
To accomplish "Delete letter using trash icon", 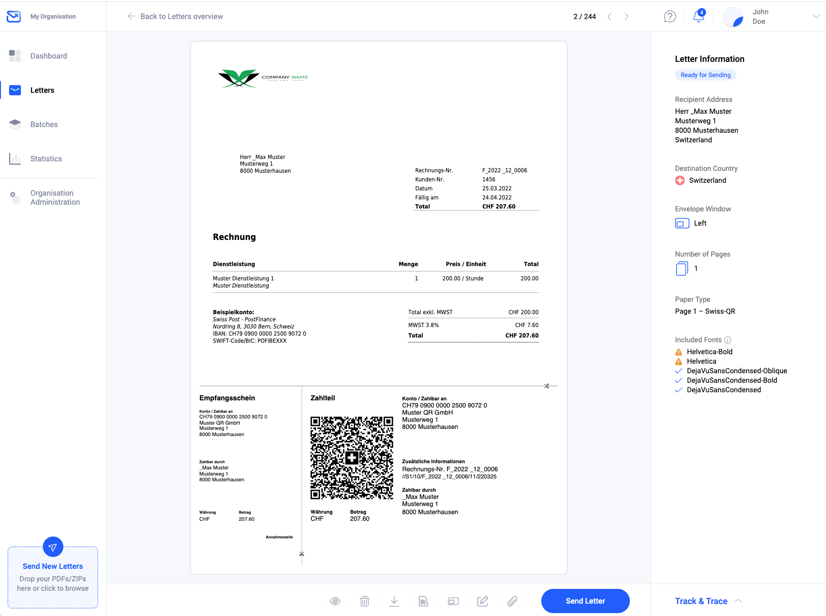I will [x=365, y=601].
